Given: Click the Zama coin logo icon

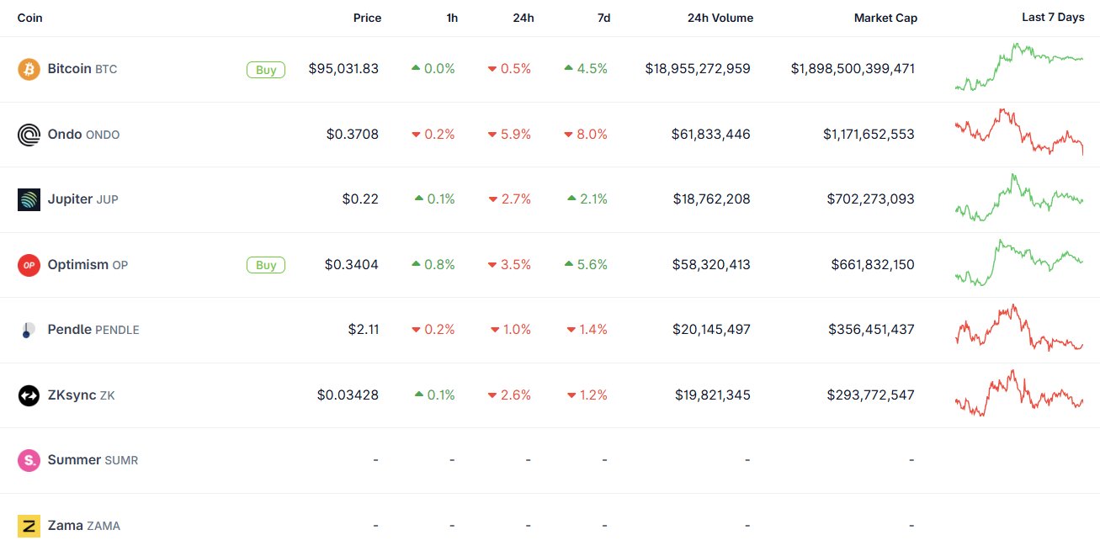Looking at the screenshot, I should tap(29, 526).
